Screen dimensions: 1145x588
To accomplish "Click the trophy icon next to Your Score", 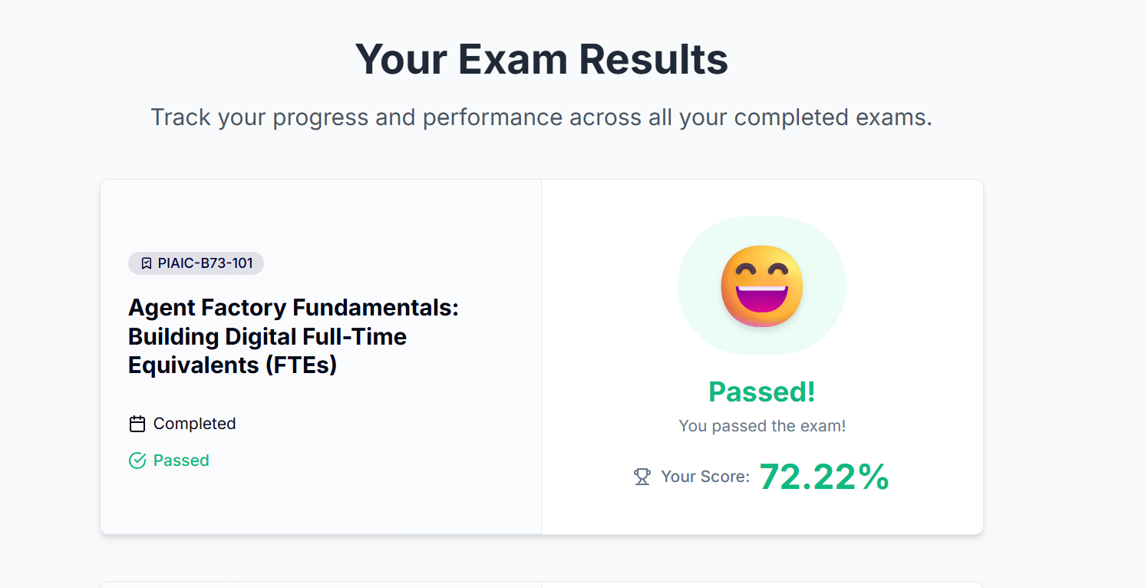I will pyautogui.click(x=642, y=477).
